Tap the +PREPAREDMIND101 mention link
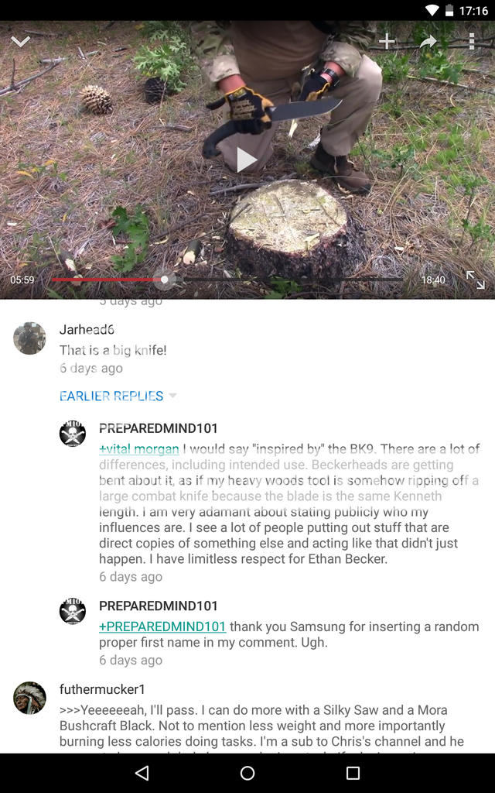This screenshot has width=495, height=793. [x=162, y=627]
